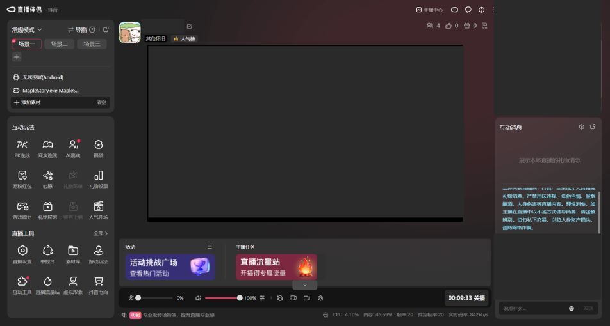610x326 pixels.
Task: Open 礼物投票 gift voting
Action: (99, 179)
